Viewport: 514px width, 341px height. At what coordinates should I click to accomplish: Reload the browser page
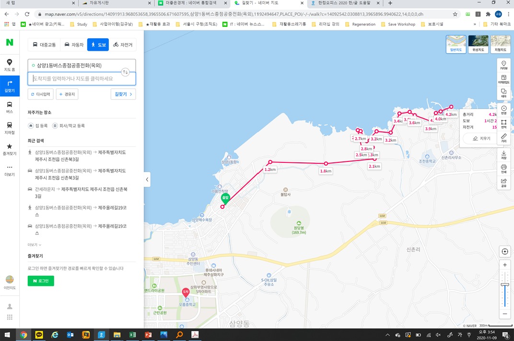click(x=27, y=14)
